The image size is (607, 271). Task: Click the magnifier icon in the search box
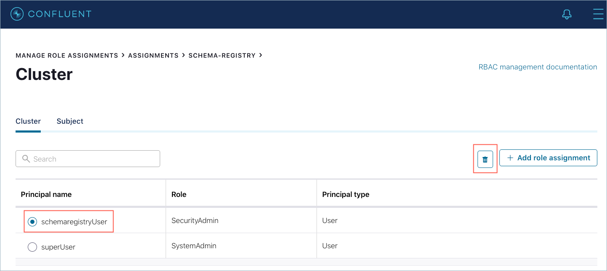click(x=26, y=159)
